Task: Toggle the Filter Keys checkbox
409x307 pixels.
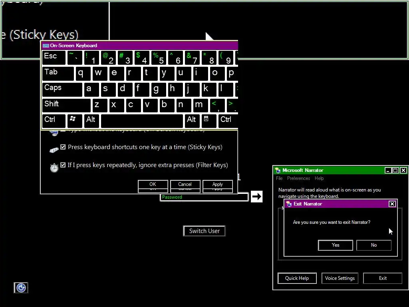Action: click(63, 165)
